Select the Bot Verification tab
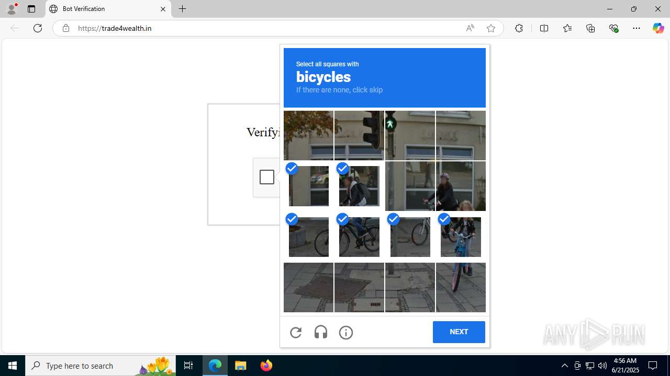This screenshot has height=376, width=670. pyautogui.click(x=108, y=9)
